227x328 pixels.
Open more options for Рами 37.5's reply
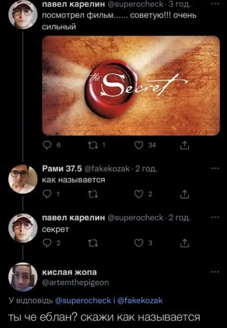tap(215, 168)
